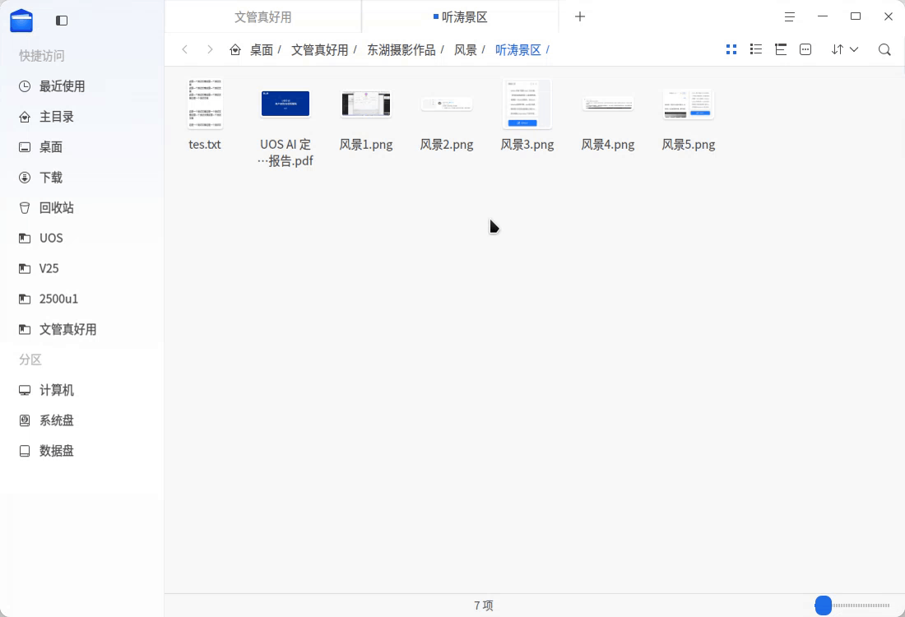Switch to the 文管真好用 tab
Viewport: 905px width, 617px height.
click(263, 16)
